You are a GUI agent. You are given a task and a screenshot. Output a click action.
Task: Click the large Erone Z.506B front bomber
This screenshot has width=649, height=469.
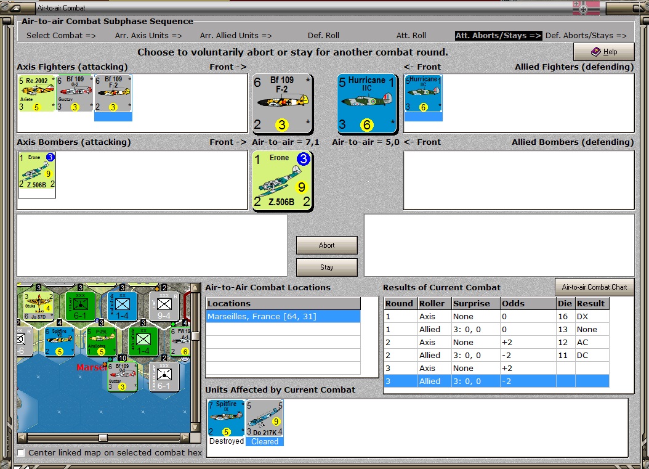[282, 181]
